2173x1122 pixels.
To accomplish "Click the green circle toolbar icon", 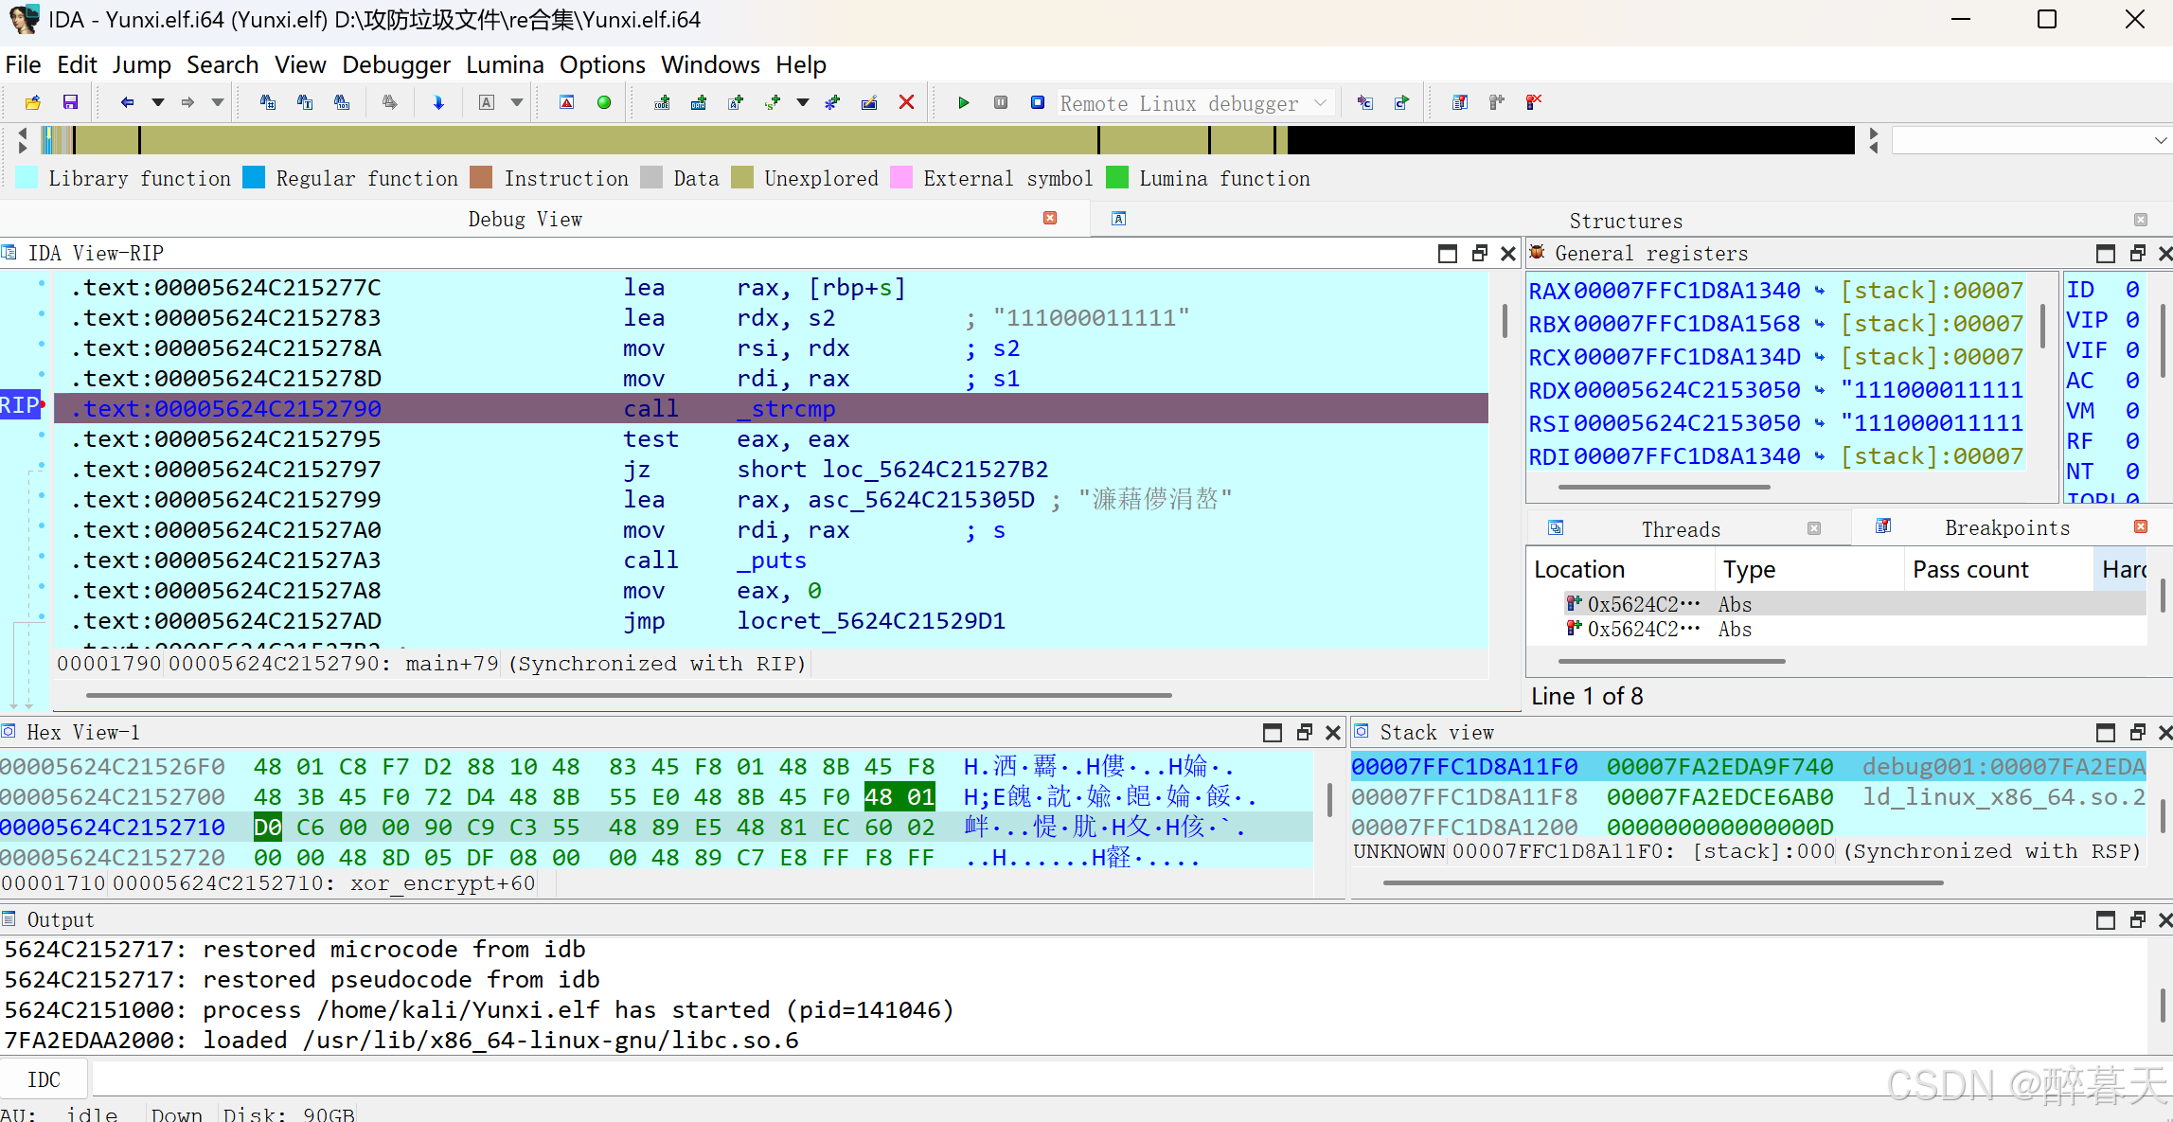I will [x=604, y=102].
